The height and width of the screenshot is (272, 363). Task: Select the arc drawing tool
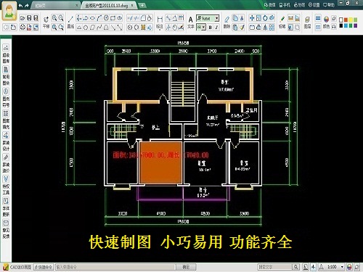point(99,18)
